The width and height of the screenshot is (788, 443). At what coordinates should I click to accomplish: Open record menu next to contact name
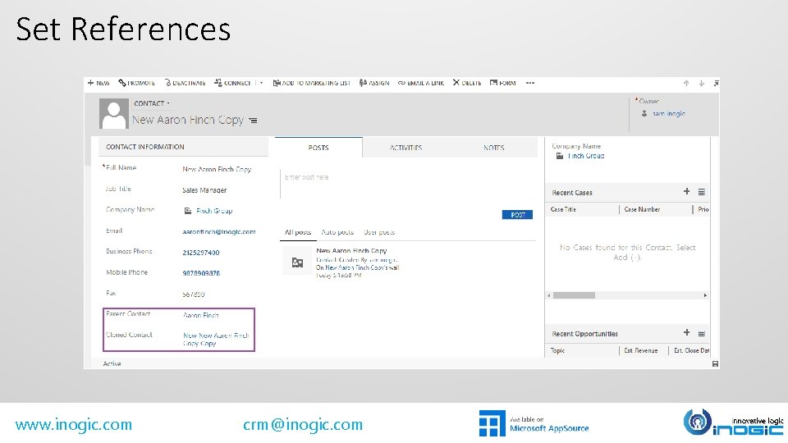coord(253,121)
